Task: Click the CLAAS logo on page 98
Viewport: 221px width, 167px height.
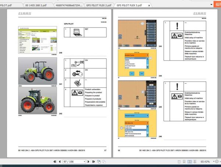Action: pos(200,14)
